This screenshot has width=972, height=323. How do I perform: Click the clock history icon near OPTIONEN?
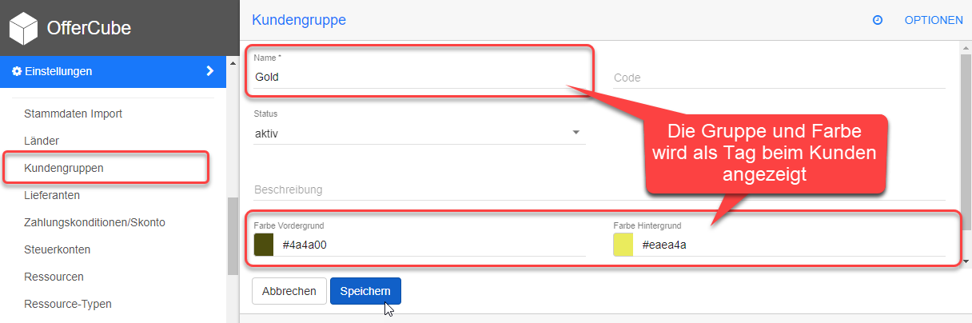pos(878,20)
